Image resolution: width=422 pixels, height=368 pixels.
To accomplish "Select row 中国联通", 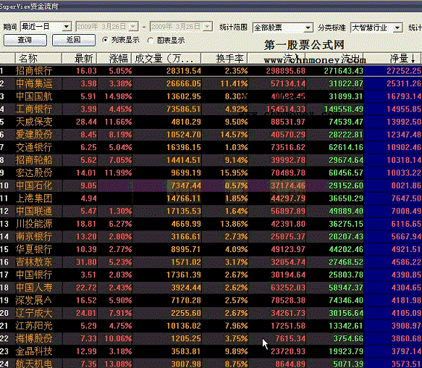I will pos(211,211).
